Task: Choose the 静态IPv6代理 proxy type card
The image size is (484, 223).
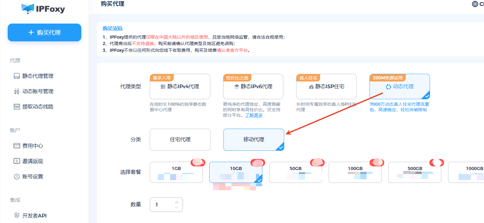Action: click(x=253, y=86)
